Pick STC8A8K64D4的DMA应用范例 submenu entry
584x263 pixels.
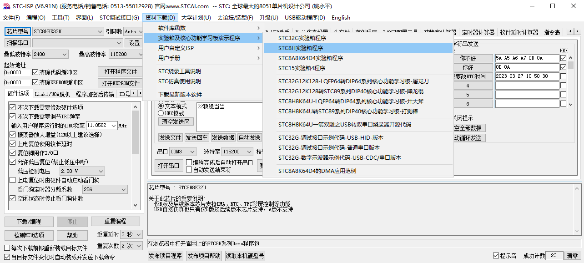pos(358,171)
